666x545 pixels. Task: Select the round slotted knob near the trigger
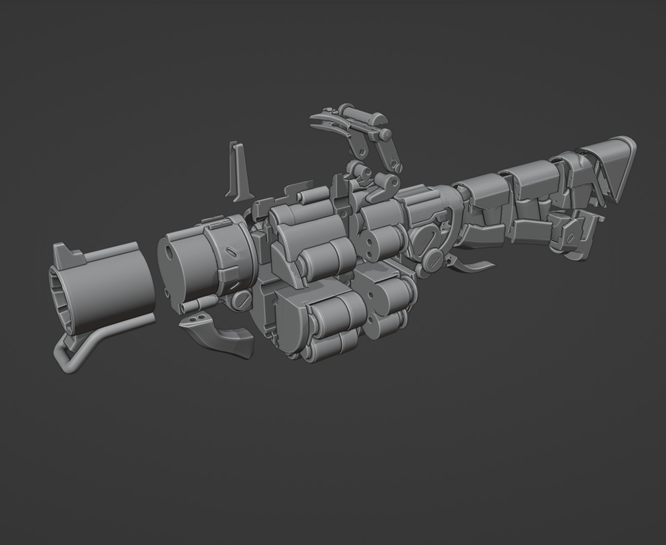[434, 260]
